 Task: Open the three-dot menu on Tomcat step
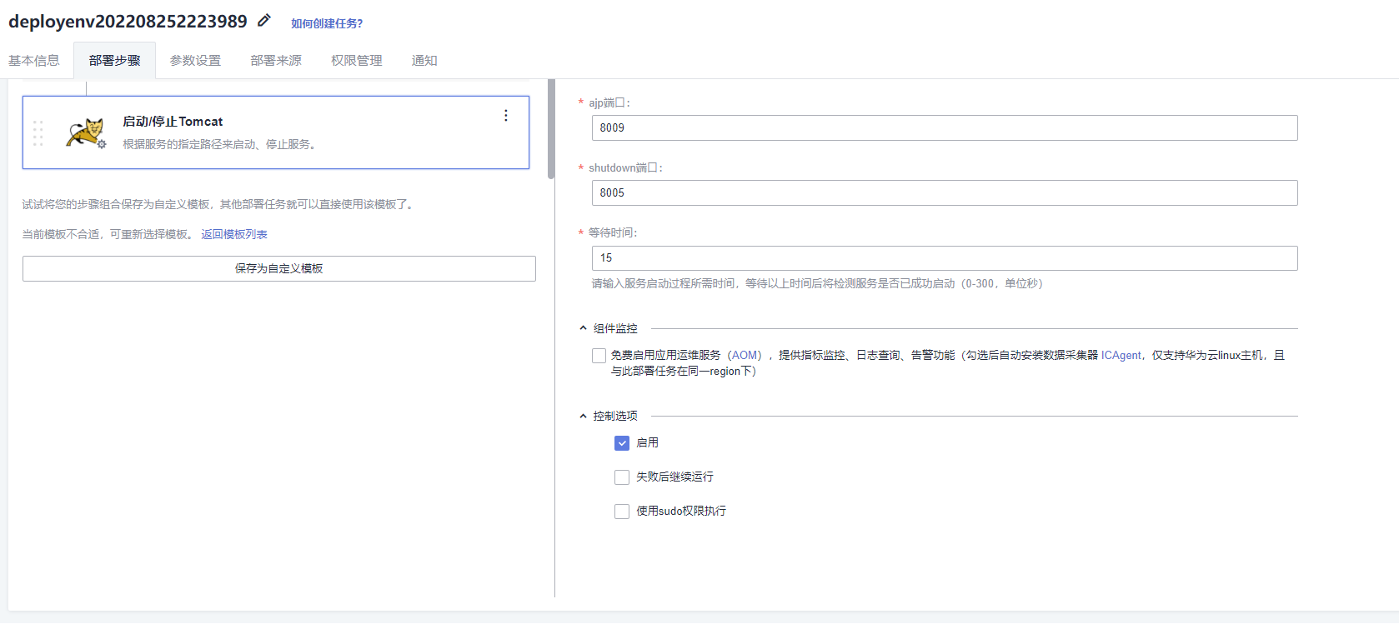click(x=505, y=116)
